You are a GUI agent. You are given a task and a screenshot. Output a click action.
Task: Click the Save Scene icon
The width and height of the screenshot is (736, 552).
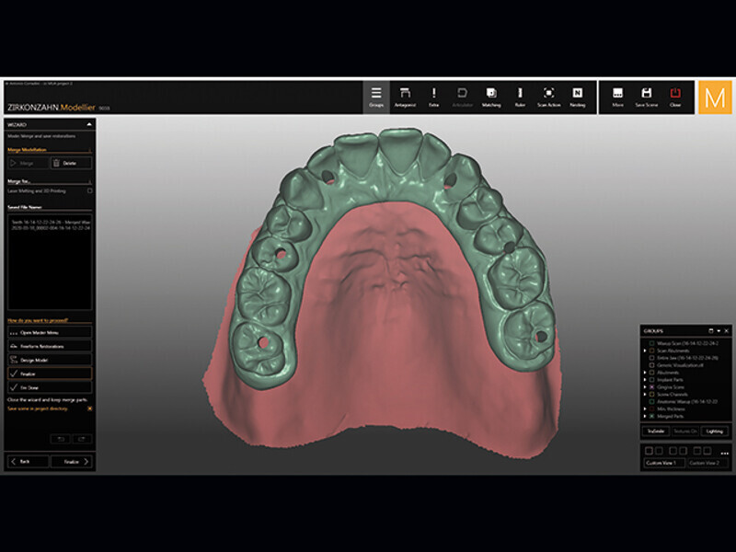647,97
